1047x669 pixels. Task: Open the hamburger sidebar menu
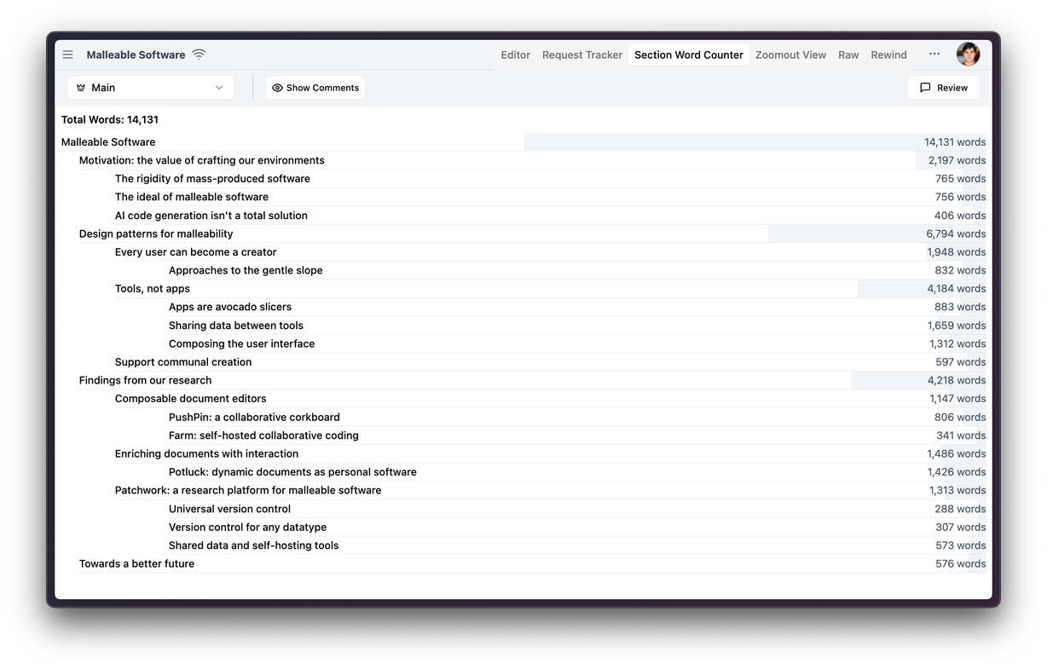(68, 55)
